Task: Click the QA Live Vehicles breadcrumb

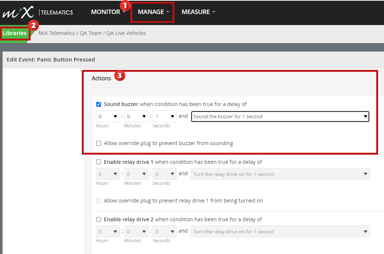Action: pos(126,33)
